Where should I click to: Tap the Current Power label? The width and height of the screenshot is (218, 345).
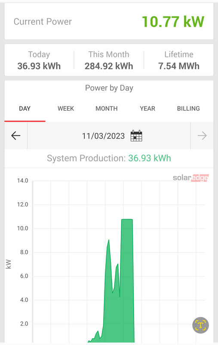pyautogui.click(x=43, y=22)
